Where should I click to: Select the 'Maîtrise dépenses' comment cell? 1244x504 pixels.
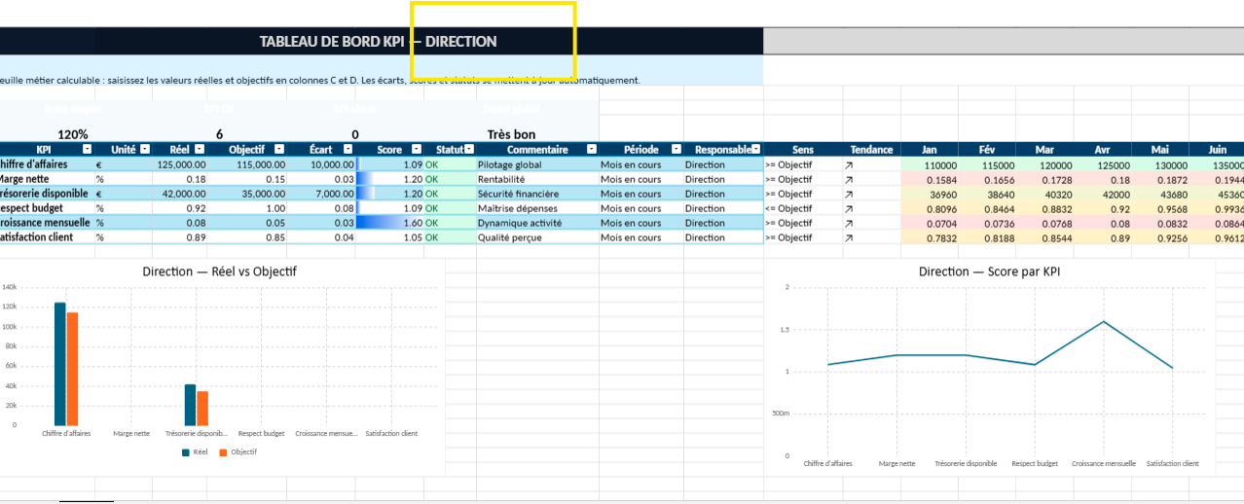tap(536, 208)
